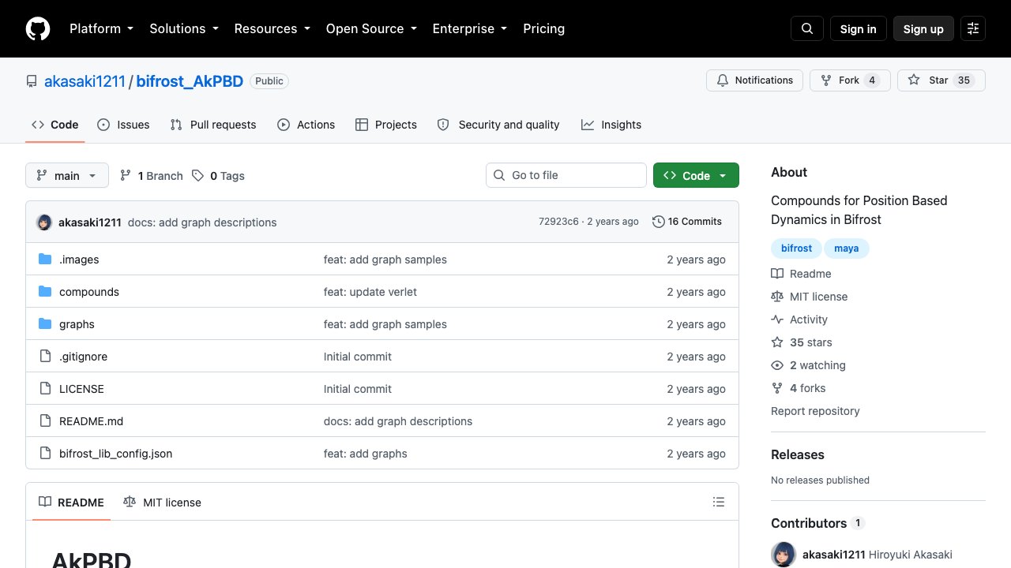Click the Go to file search field
This screenshot has width=1011, height=568.
(x=566, y=175)
